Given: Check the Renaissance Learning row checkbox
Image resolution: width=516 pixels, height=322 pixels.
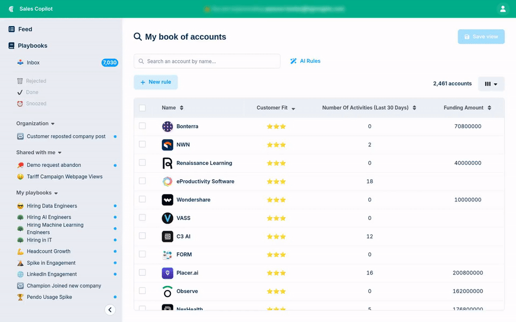Looking at the screenshot, I should [x=142, y=162].
